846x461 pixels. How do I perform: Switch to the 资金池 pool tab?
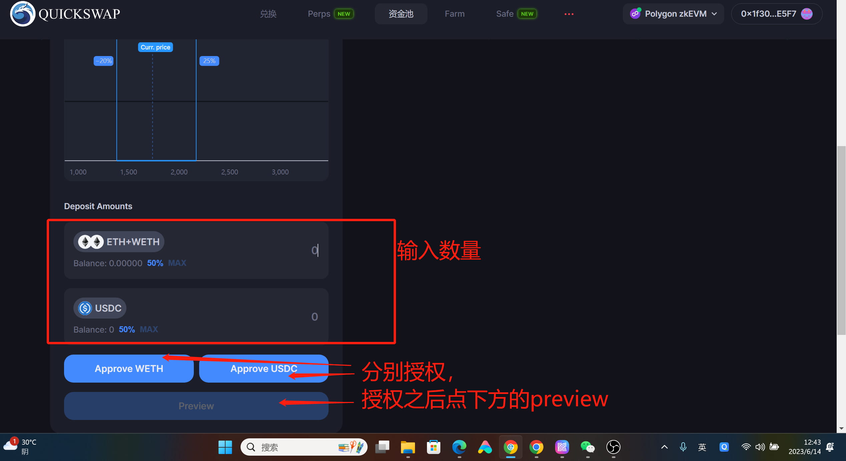(401, 14)
